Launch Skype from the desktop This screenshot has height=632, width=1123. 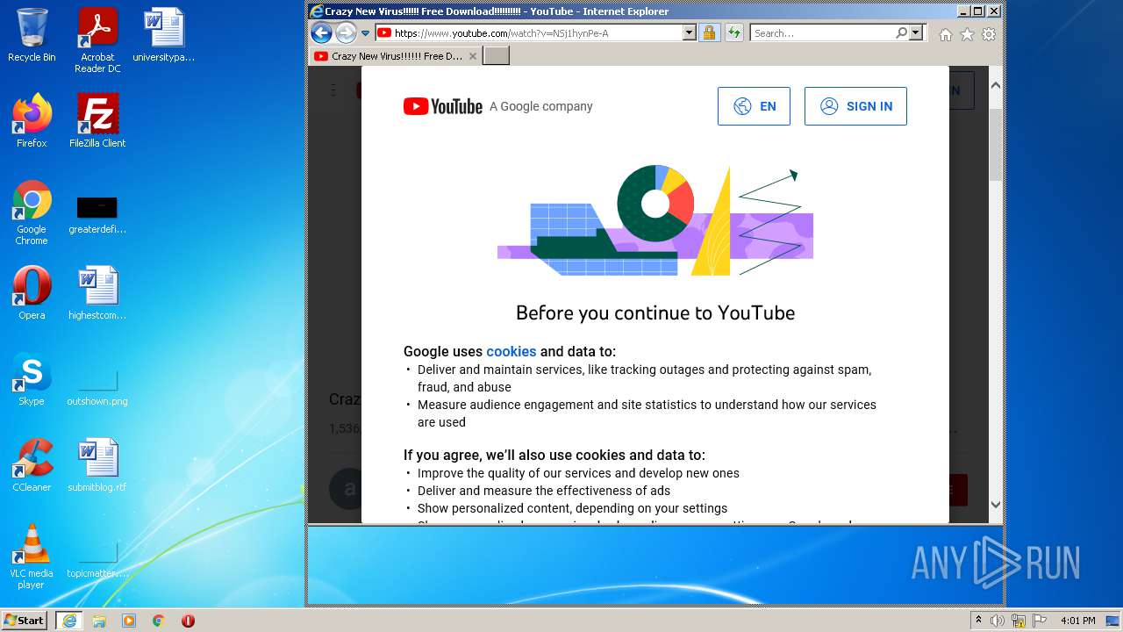32,379
